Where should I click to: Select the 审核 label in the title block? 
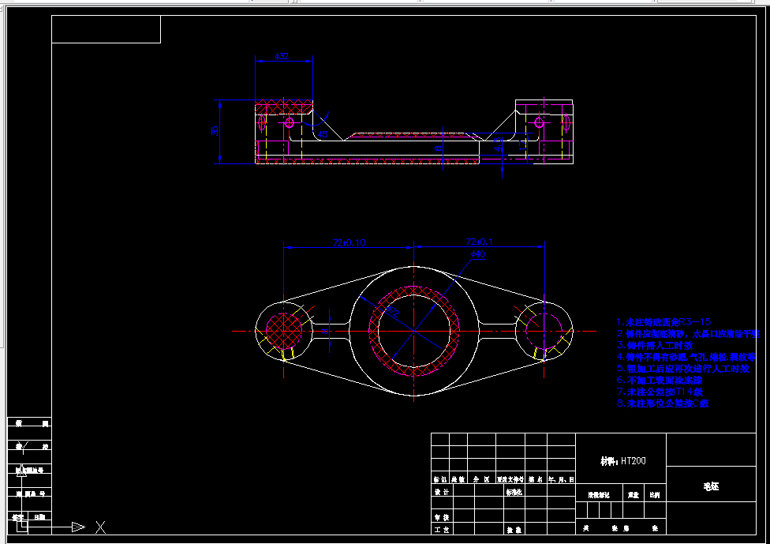click(x=442, y=517)
